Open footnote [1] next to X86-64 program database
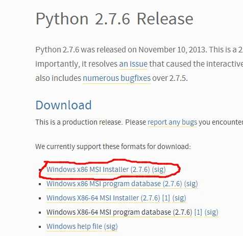243x236 pixels. [x=198, y=212]
